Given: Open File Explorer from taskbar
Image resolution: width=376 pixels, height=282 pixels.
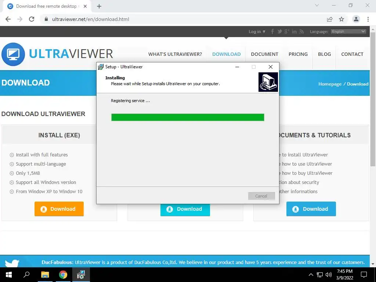Looking at the screenshot, I should pyautogui.click(x=45, y=275).
